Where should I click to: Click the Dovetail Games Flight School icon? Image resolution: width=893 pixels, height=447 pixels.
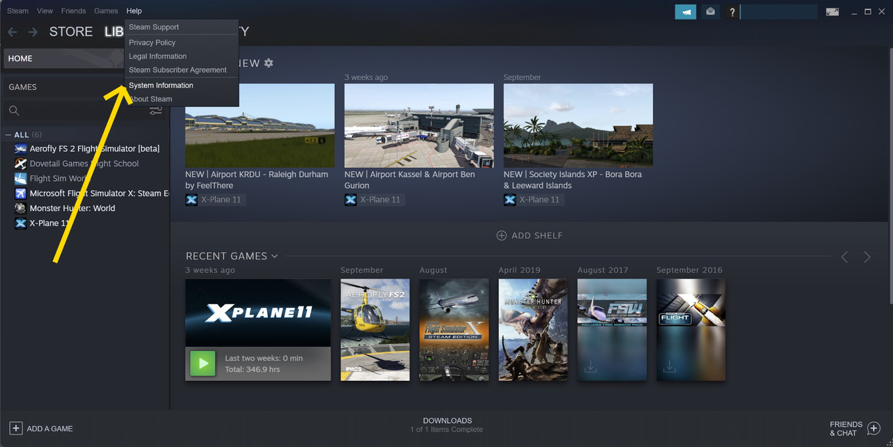click(20, 164)
